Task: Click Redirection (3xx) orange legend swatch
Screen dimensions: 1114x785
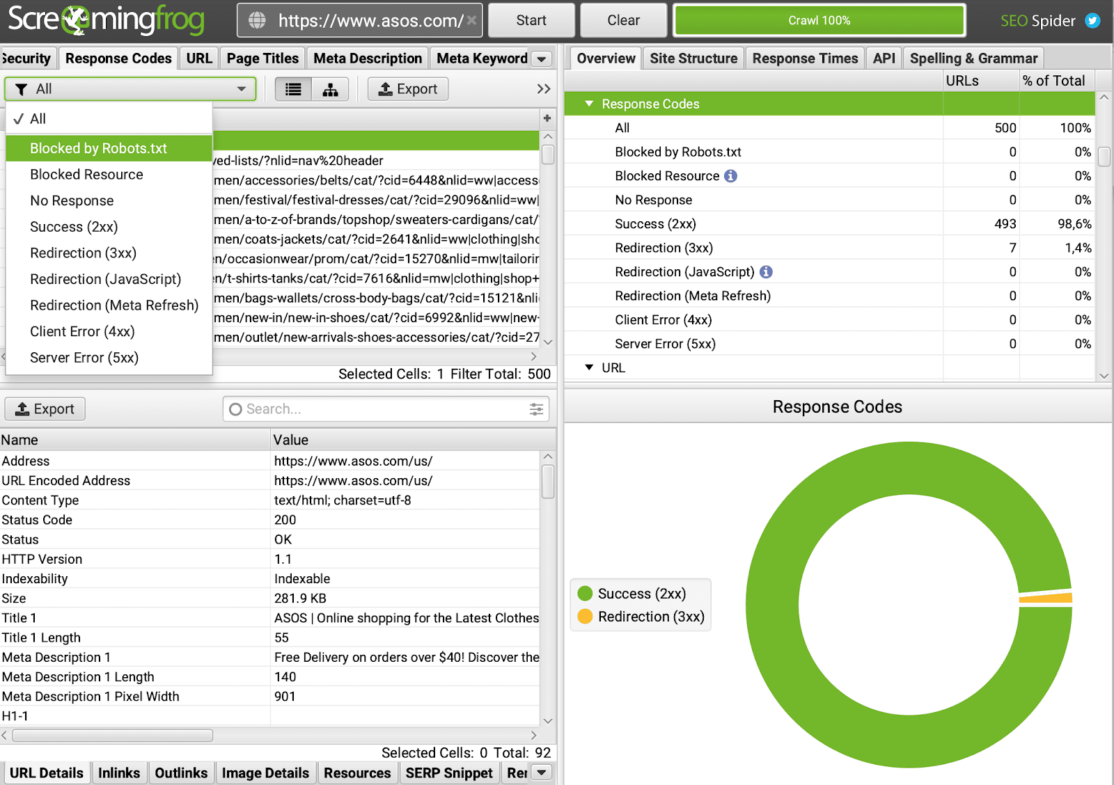Action: coord(585,617)
